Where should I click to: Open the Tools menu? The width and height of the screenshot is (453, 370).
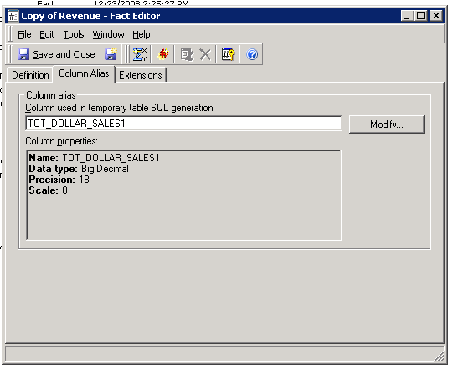74,34
